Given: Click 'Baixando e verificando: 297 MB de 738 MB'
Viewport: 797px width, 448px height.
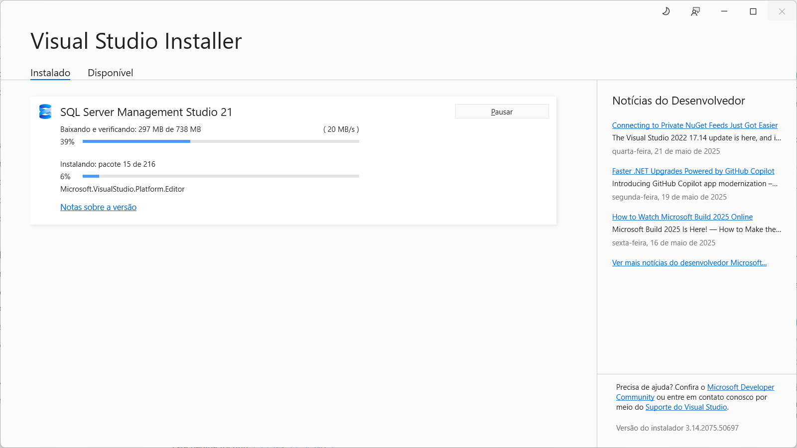Looking at the screenshot, I should click(x=131, y=129).
